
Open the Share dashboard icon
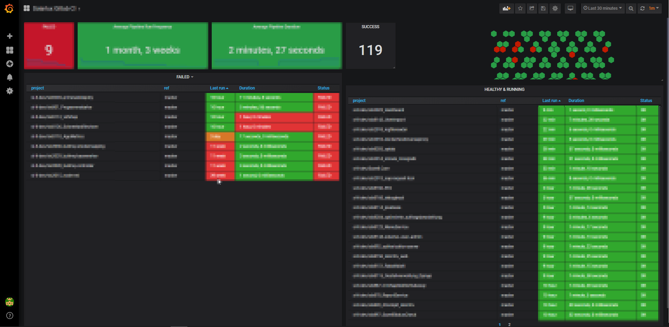[x=531, y=8]
